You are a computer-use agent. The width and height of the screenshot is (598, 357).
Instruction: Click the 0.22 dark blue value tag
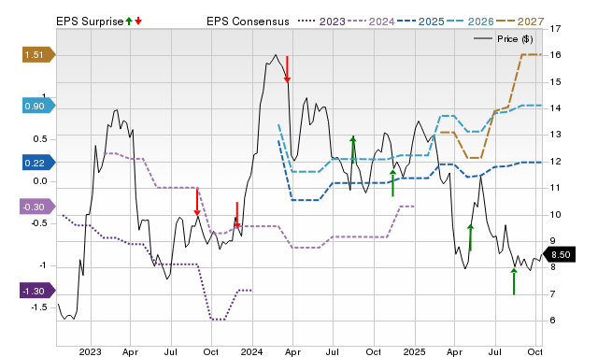coord(39,164)
